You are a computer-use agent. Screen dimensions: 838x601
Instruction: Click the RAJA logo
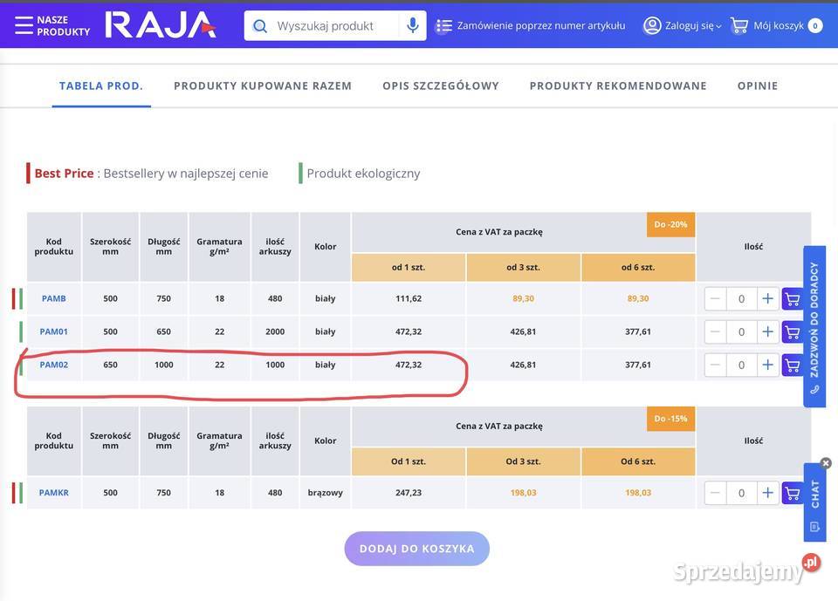point(161,25)
